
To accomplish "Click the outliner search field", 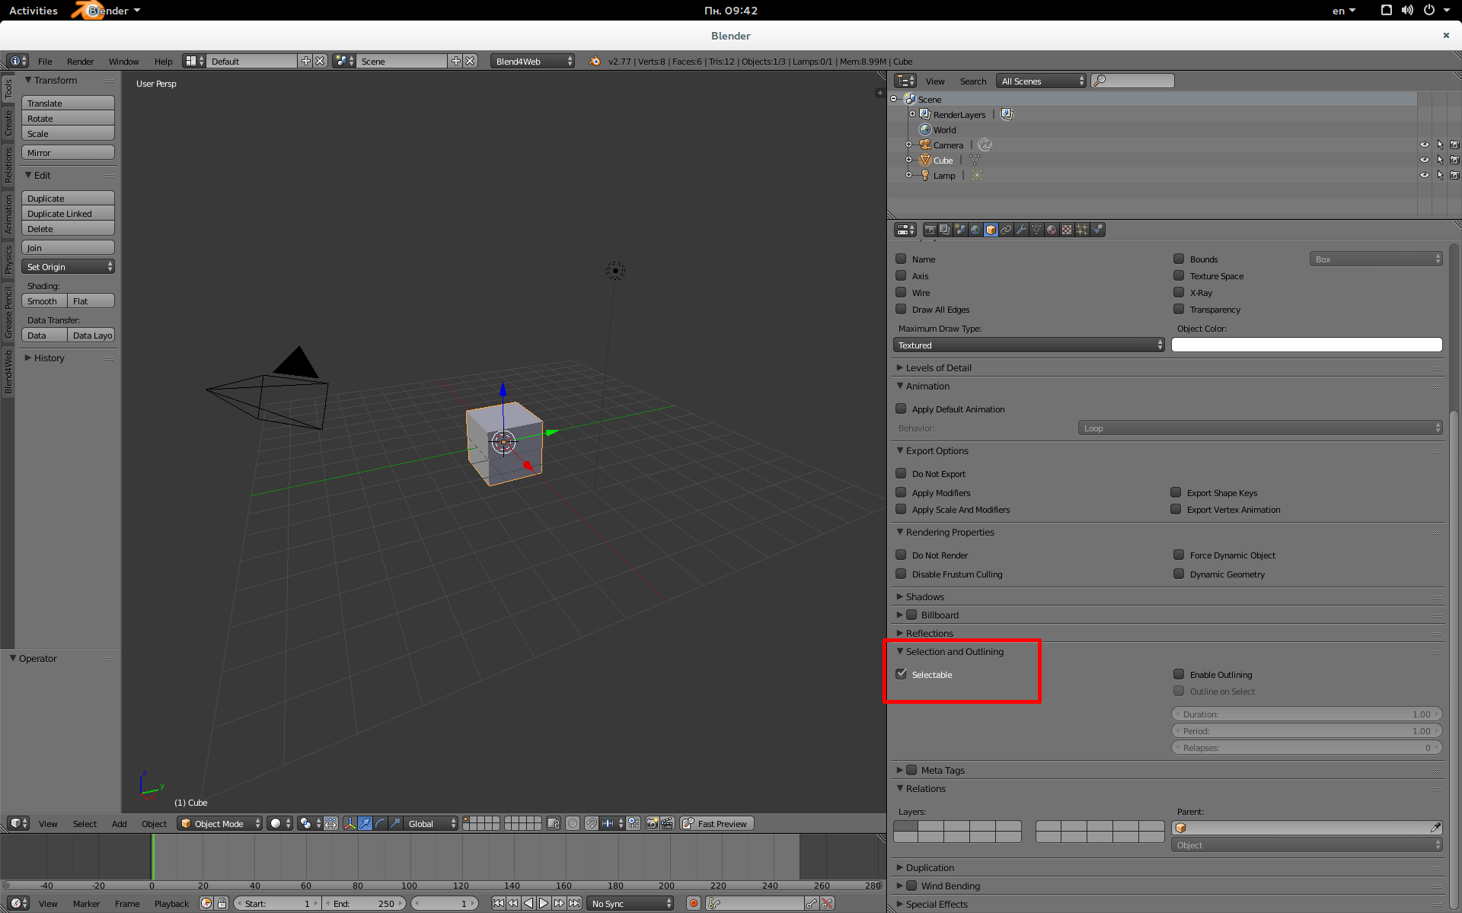I will pyautogui.click(x=1133, y=81).
